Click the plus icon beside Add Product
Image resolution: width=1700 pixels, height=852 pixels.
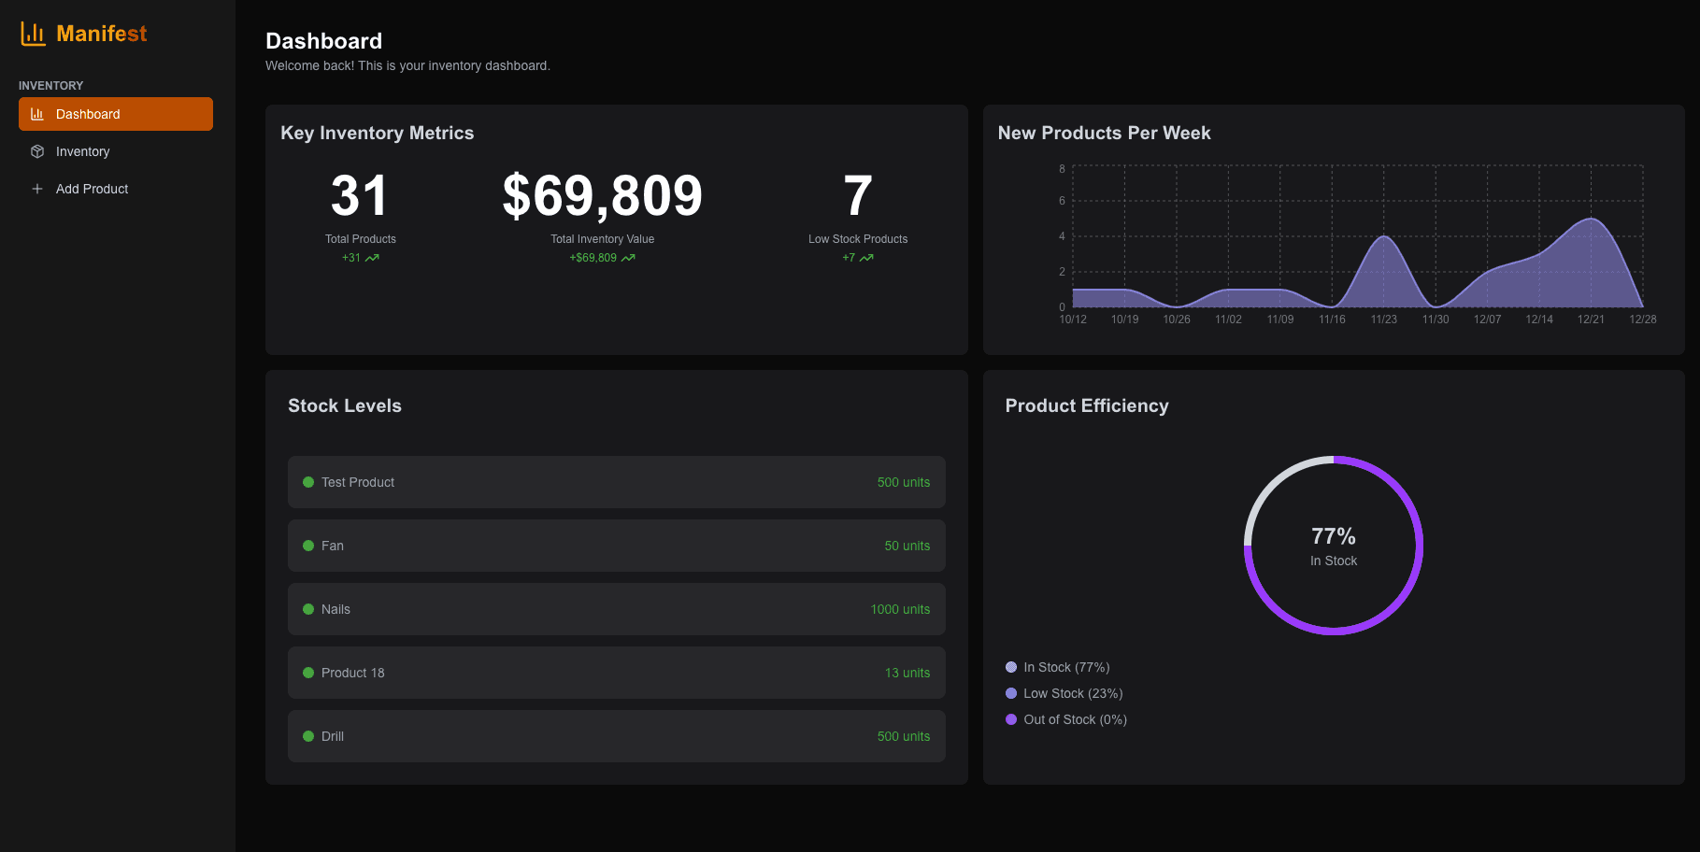click(x=37, y=189)
